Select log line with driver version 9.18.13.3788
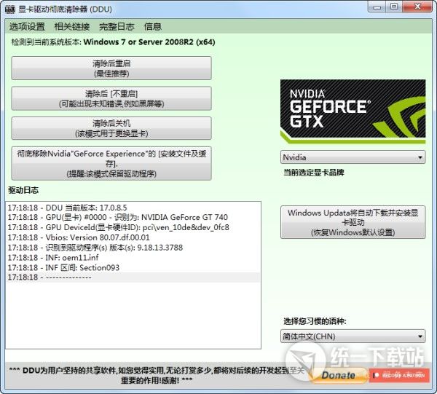Image resolution: width=437 pixels, height=394 pixels. [x=133, y=248]
